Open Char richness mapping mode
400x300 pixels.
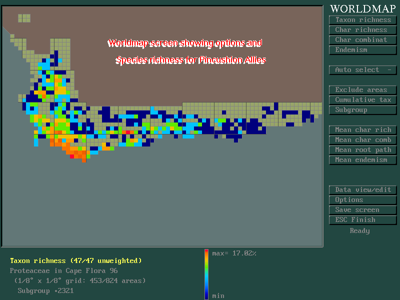pyautogui.click(x=362, y=29)
